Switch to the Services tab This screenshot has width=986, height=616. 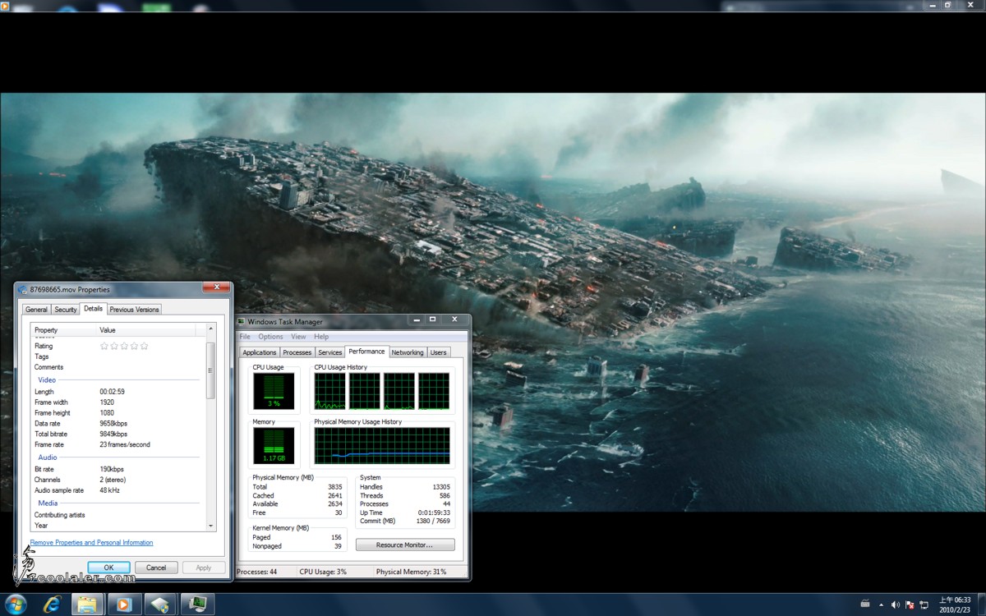coord(330,352)
